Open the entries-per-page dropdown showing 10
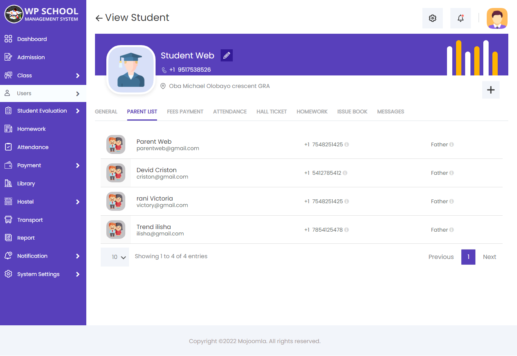The width and height of the screenshot is (517, 356). click(115, 257)
